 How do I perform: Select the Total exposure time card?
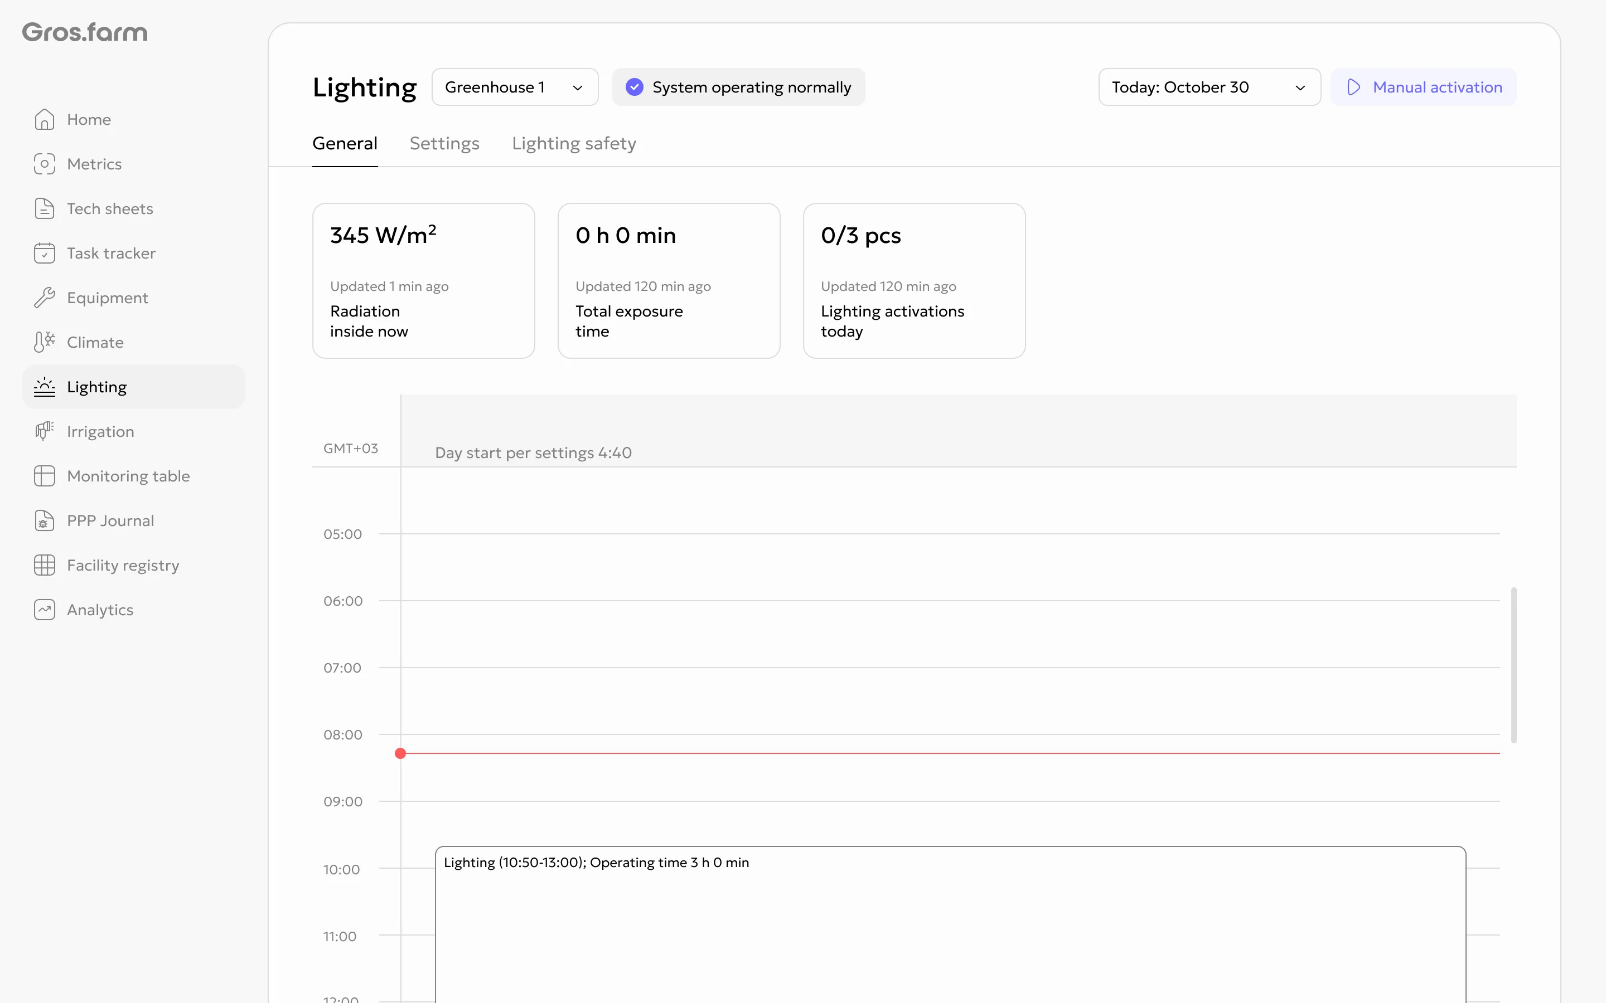[669, 281]
